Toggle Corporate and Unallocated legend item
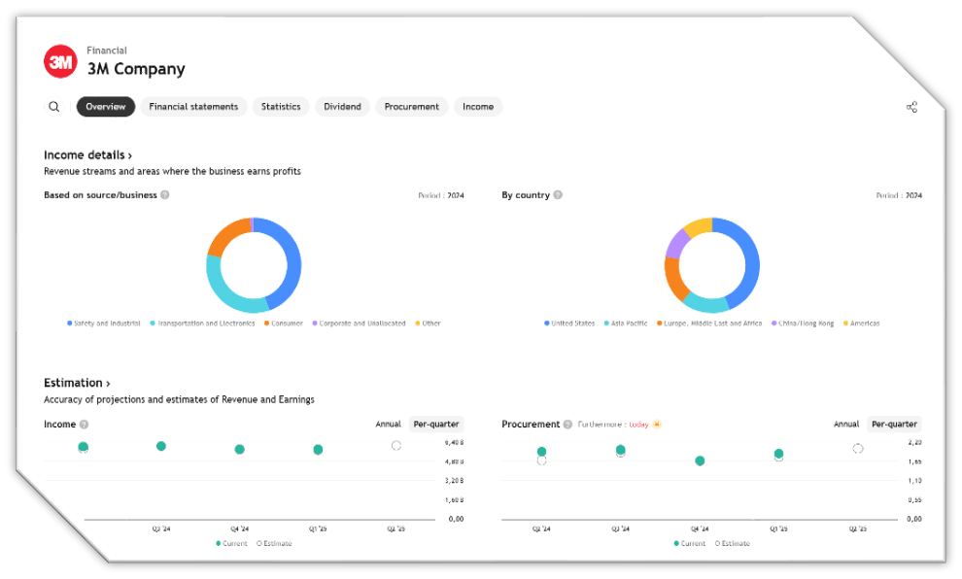The width and height of the screenshot is (962, 579). click(x=359, y=324)
